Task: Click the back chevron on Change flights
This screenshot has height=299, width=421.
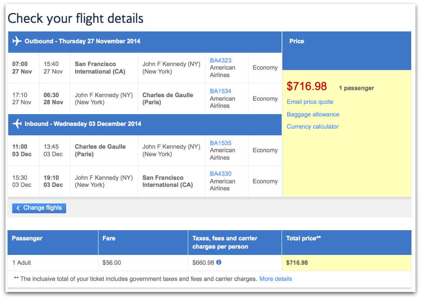Action: [18, 208]
